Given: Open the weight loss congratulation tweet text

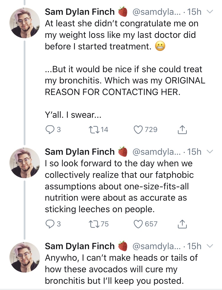Looking at the screenshot, I should tap(122, 35).
